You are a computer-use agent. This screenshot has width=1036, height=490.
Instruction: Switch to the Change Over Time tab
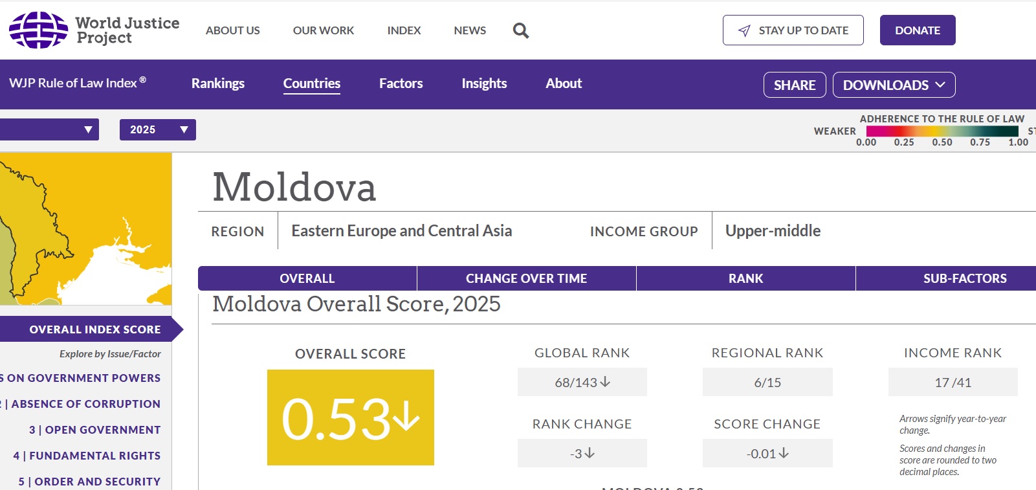click(x=526, y=278)
